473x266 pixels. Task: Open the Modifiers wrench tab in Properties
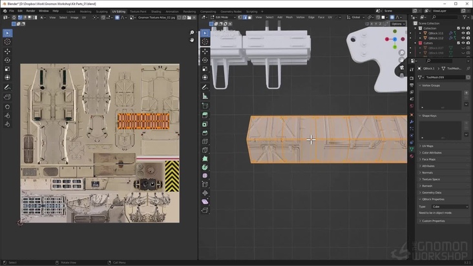tap(412, 122)
